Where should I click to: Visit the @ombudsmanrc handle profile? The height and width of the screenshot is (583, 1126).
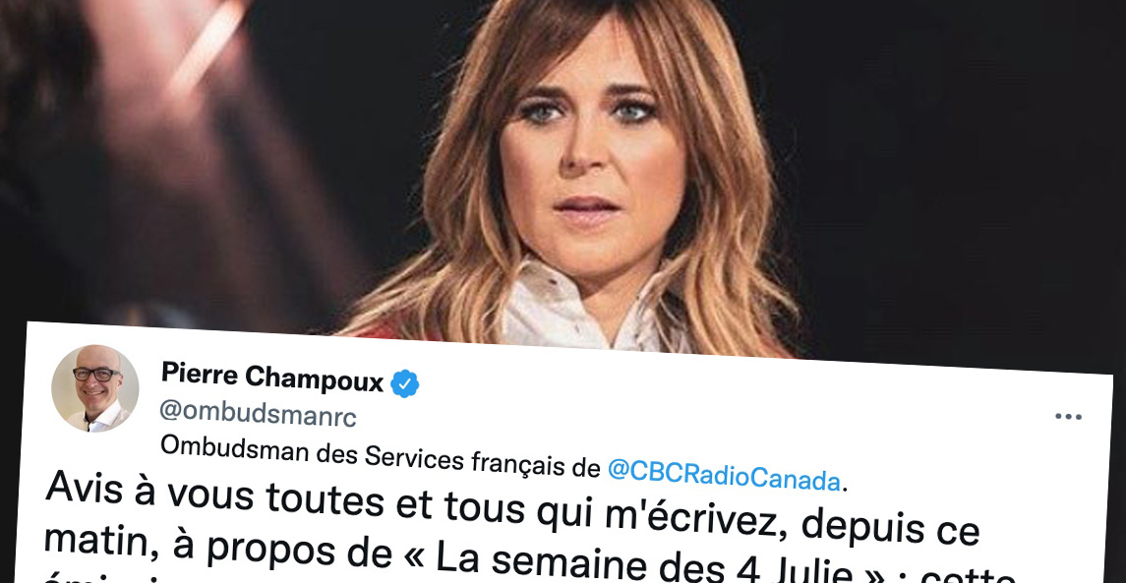click(x=258, y=414)
